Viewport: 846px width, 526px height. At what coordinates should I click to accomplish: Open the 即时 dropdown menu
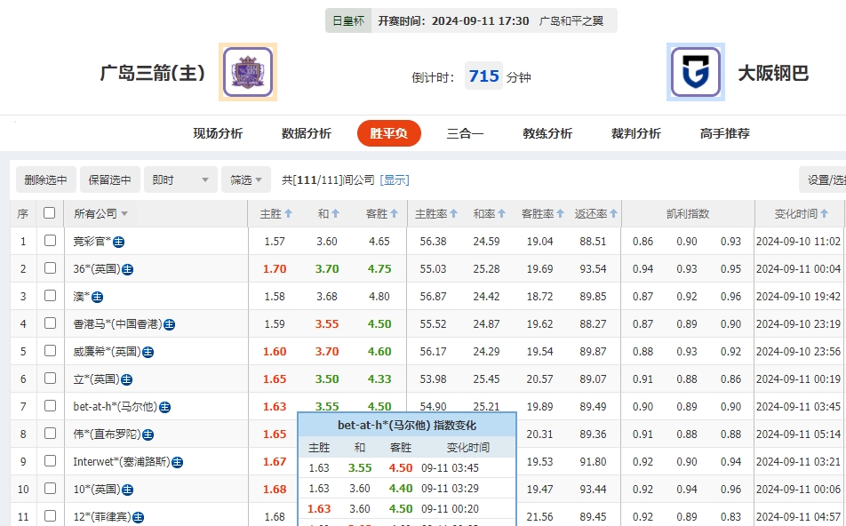[x=180, y=179]
